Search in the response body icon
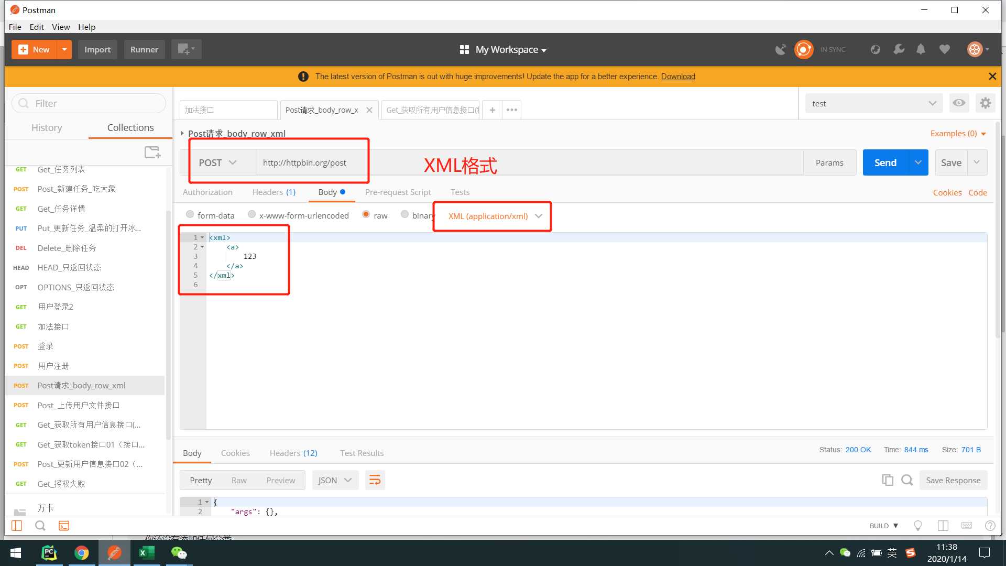The image size is (1006, 566). [907, 480]
